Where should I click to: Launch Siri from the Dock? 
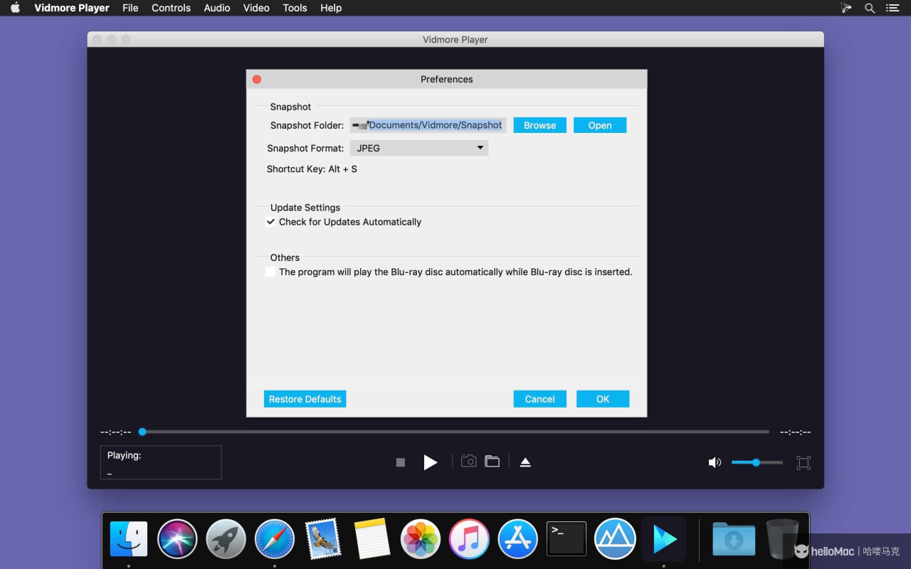pos(177,538)
